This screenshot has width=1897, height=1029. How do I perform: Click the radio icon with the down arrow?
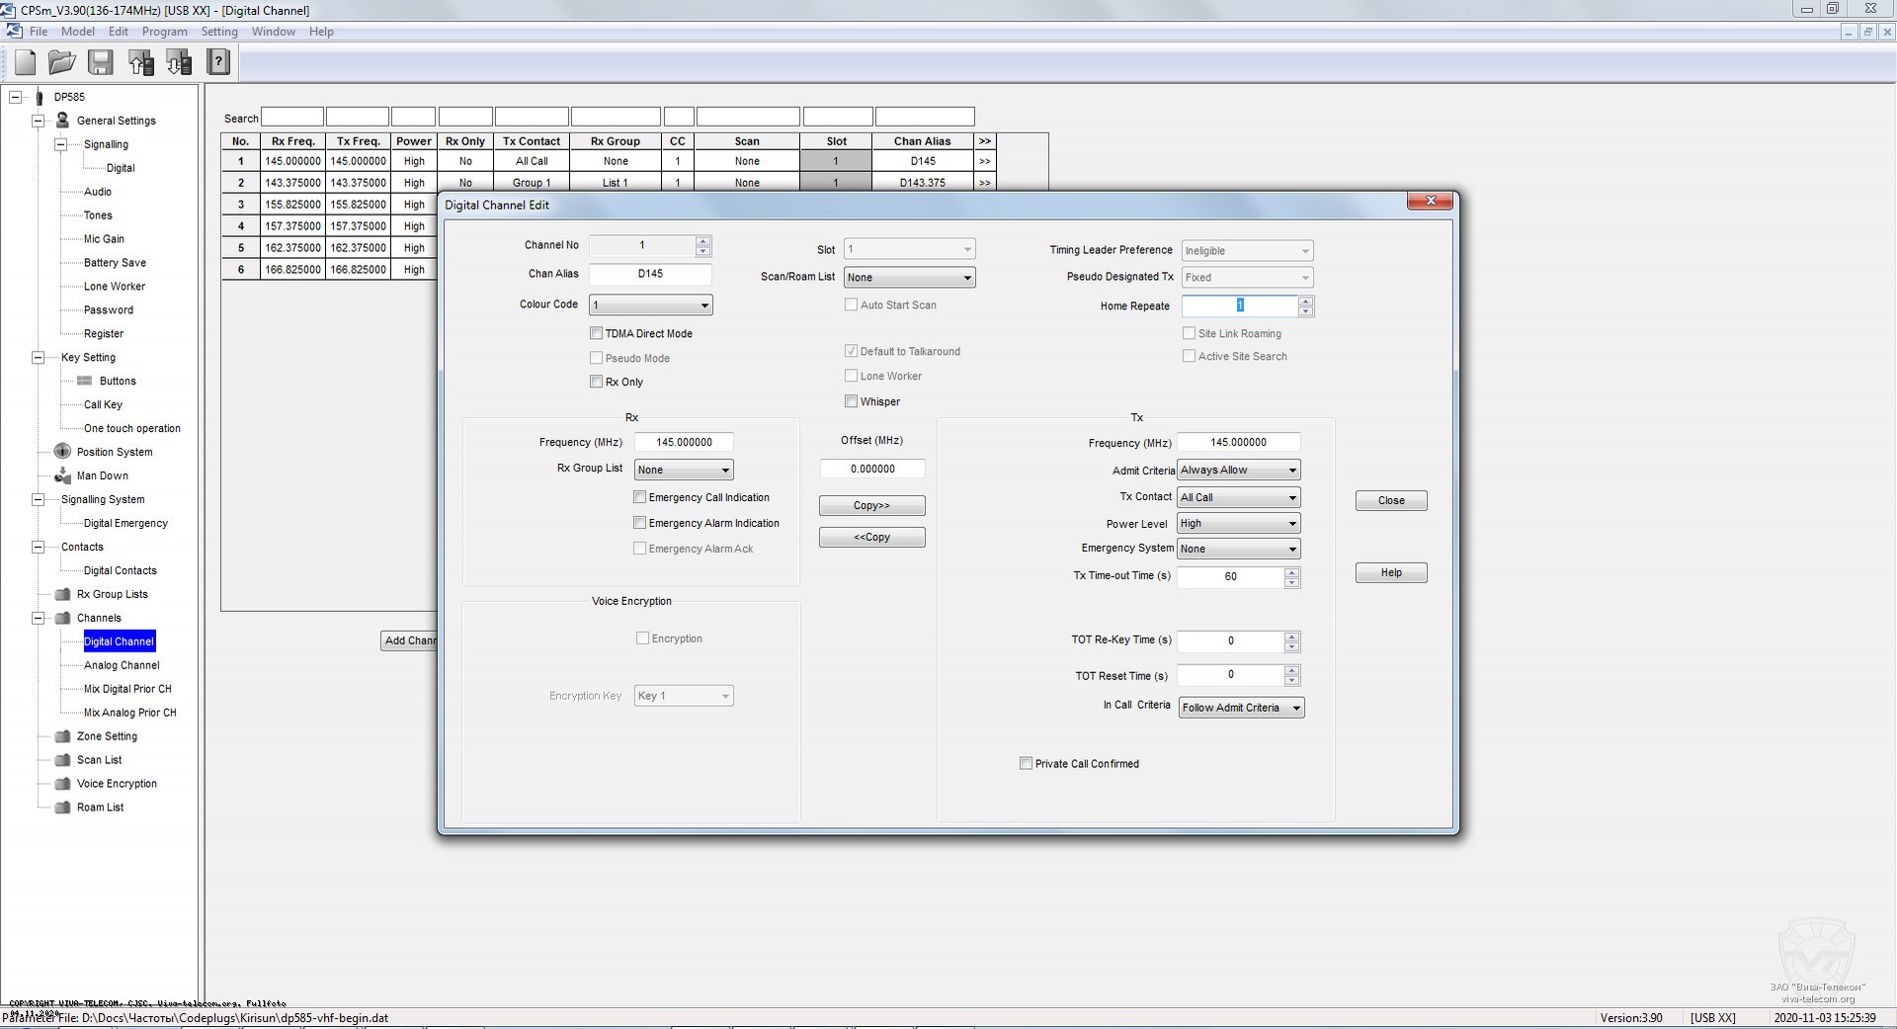(179, 63)
